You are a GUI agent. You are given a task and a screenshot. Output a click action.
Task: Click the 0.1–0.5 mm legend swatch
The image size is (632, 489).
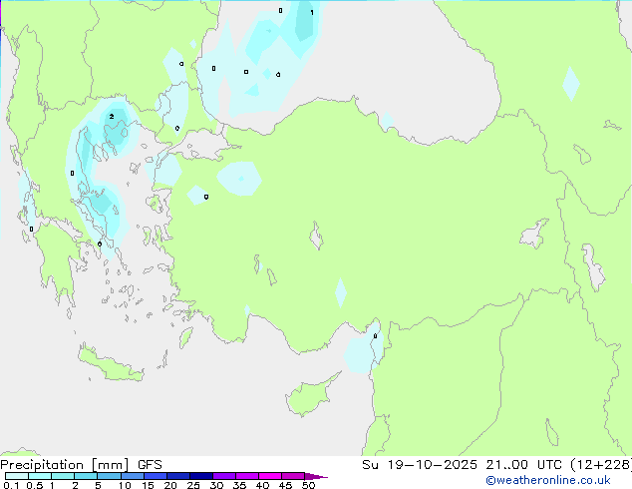(x=17, y=476)
